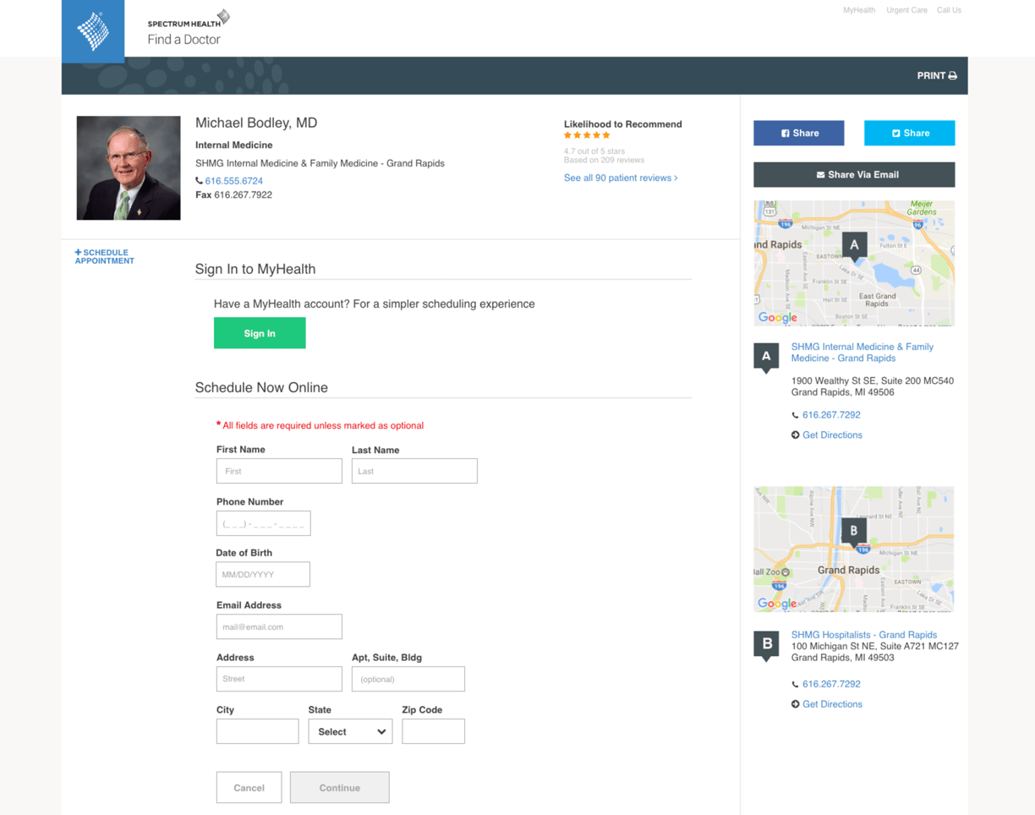Click the printer icon beside PRINT
Screen dimensions: 1035x815
tap(952, 76)
